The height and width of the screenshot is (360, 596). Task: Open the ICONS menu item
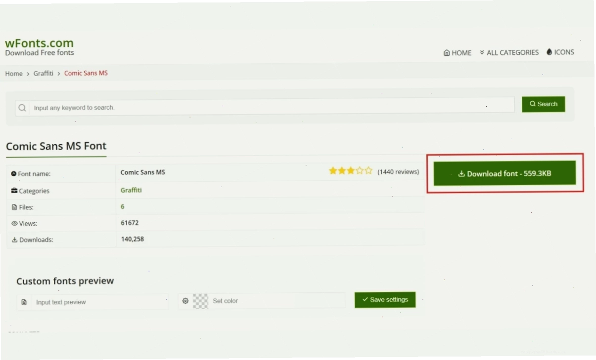(560, 52)
